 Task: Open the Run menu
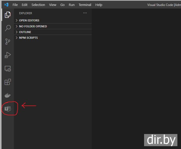pyautogui.click(x=72, y=5)
